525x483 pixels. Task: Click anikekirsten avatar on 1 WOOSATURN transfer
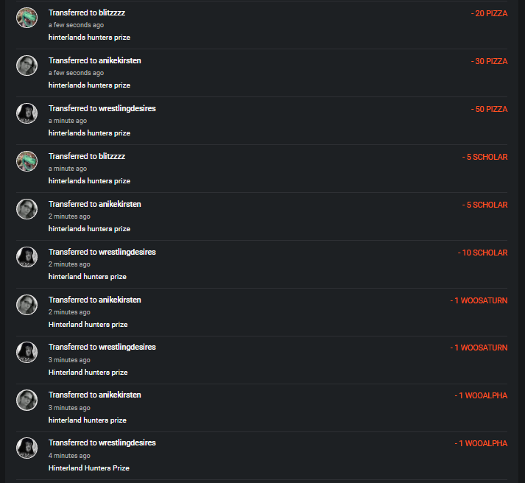tap(27, 305)
